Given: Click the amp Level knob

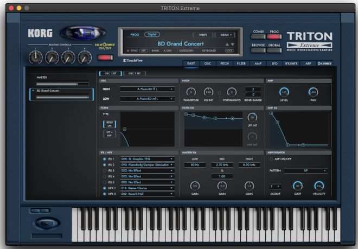Looking at the screenshot, I should tap(284, 92).
